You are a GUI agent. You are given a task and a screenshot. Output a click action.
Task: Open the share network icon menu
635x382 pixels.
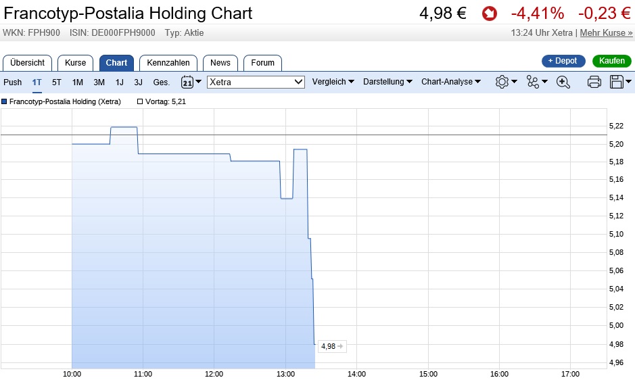(x=533, y=82)
